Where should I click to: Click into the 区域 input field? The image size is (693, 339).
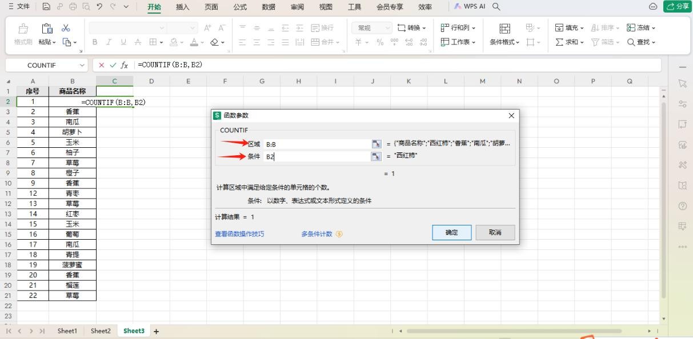click(317, 144)
